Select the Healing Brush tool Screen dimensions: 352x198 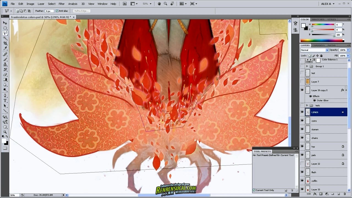tap(5, 54)
